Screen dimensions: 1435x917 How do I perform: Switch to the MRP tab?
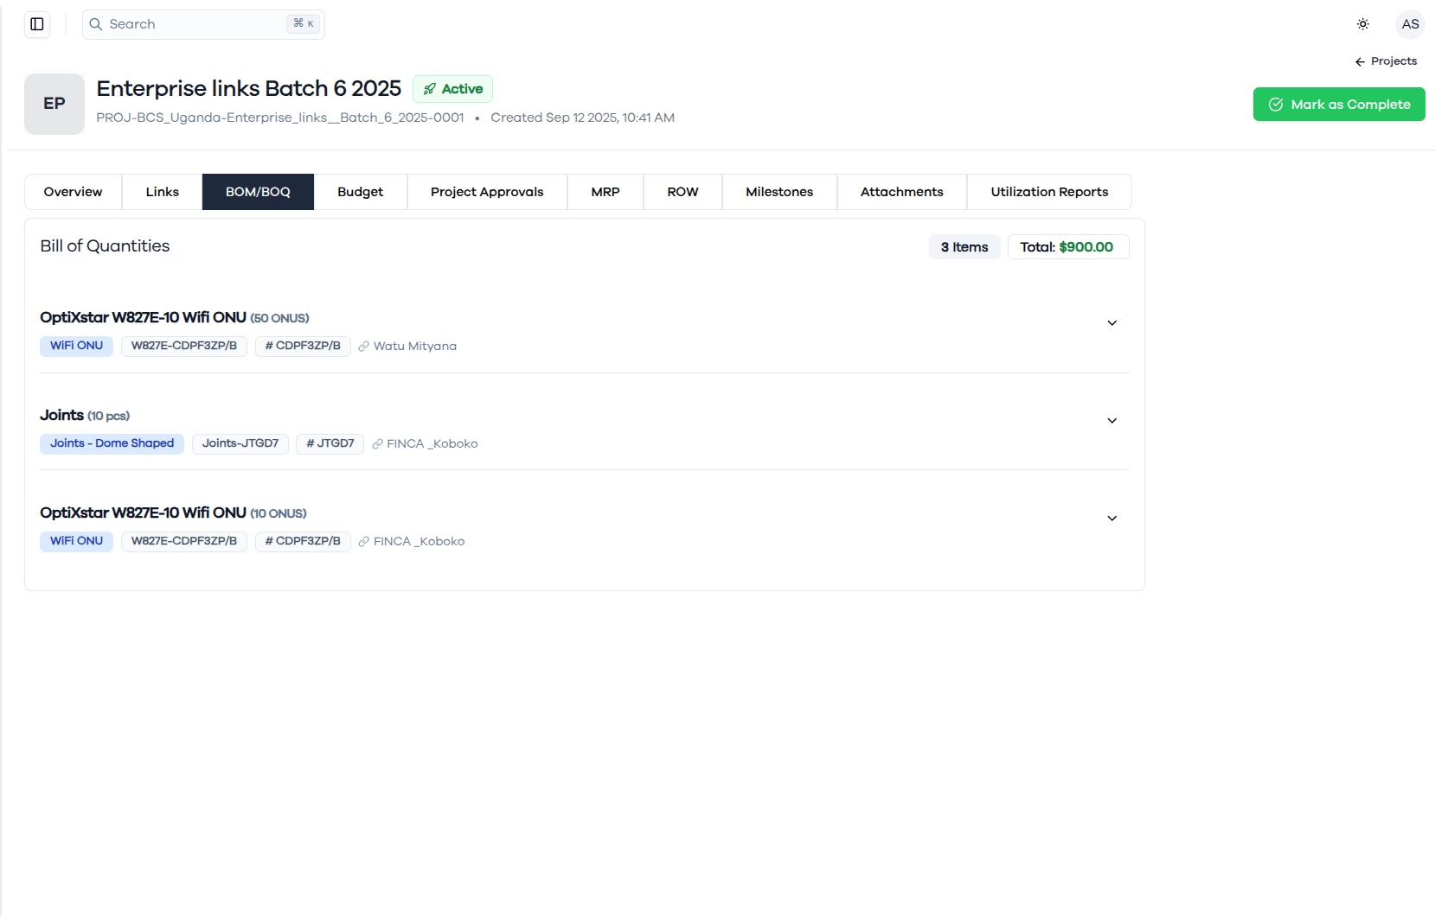(605, 192)
